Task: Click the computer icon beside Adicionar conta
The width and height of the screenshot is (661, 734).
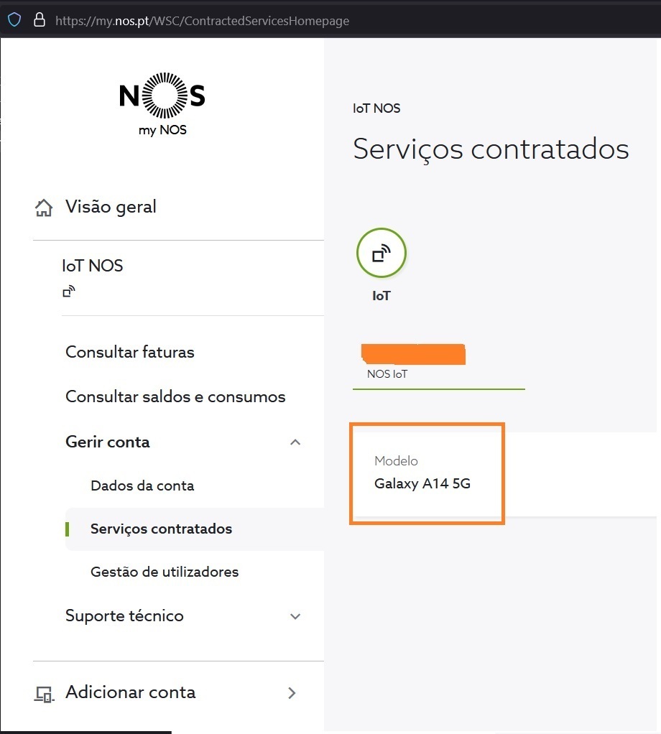Action: [45, 694]
